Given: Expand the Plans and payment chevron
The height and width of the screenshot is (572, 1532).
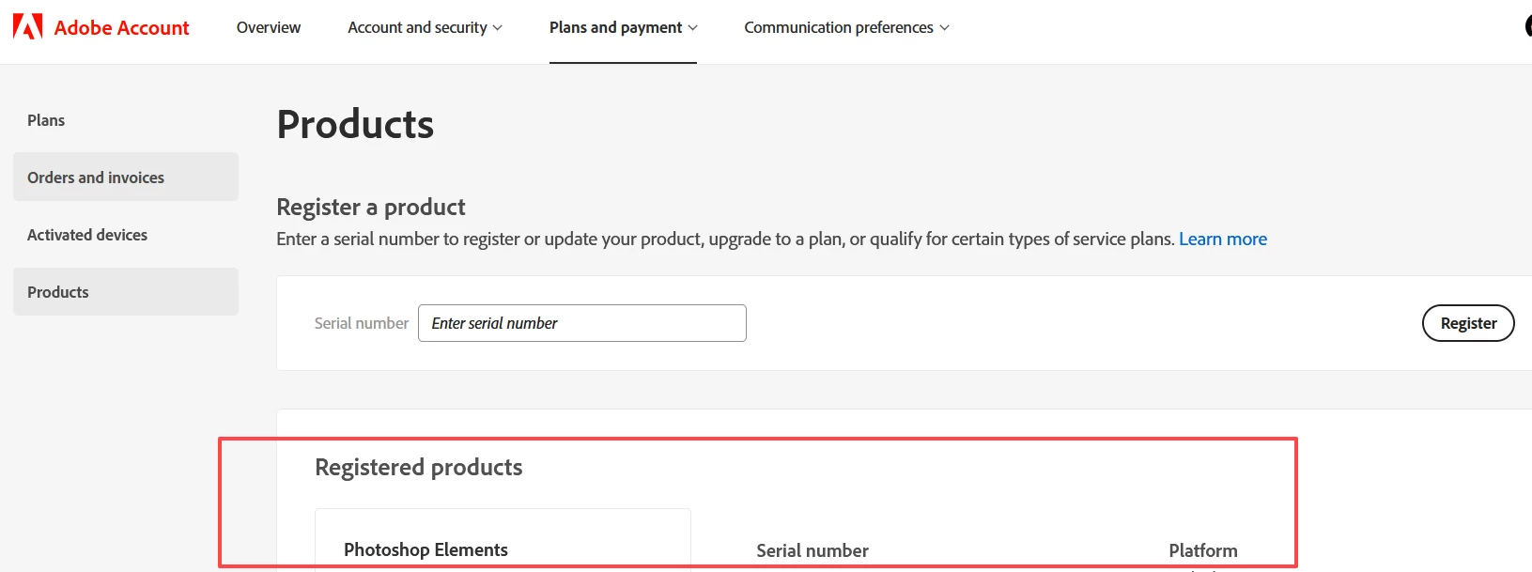Looking at the screenshot, I should 693,28.
